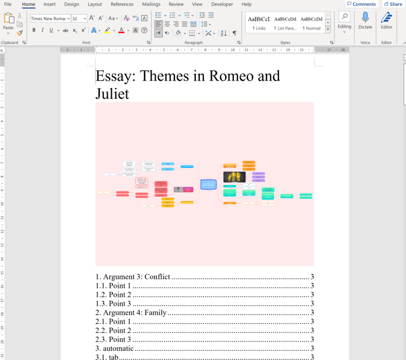The image size is (406, 360).
Task: Select the Format Painter brush
Action: tap(20, 33)
